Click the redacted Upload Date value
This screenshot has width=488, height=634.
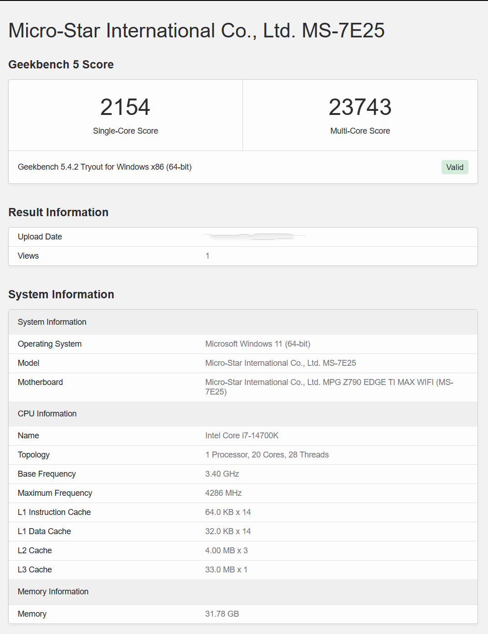(254, 236)
